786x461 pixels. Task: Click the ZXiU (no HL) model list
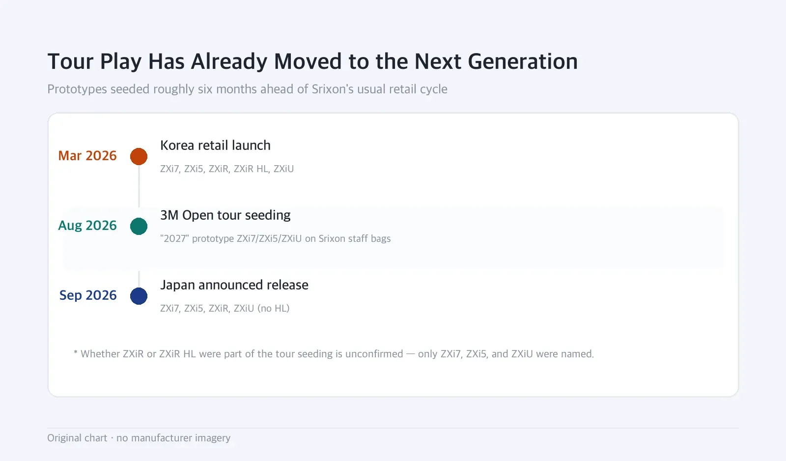click(225, 308)
